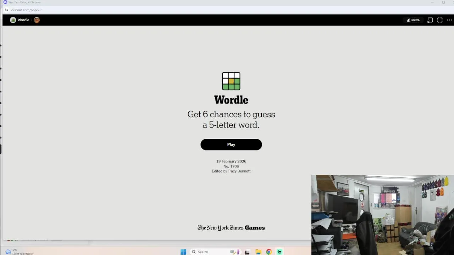Click 'Edited by Tracy Bennett' text
Image resolution: width=454 pixels, height=255 pixels.
click(x=231, y=171)
